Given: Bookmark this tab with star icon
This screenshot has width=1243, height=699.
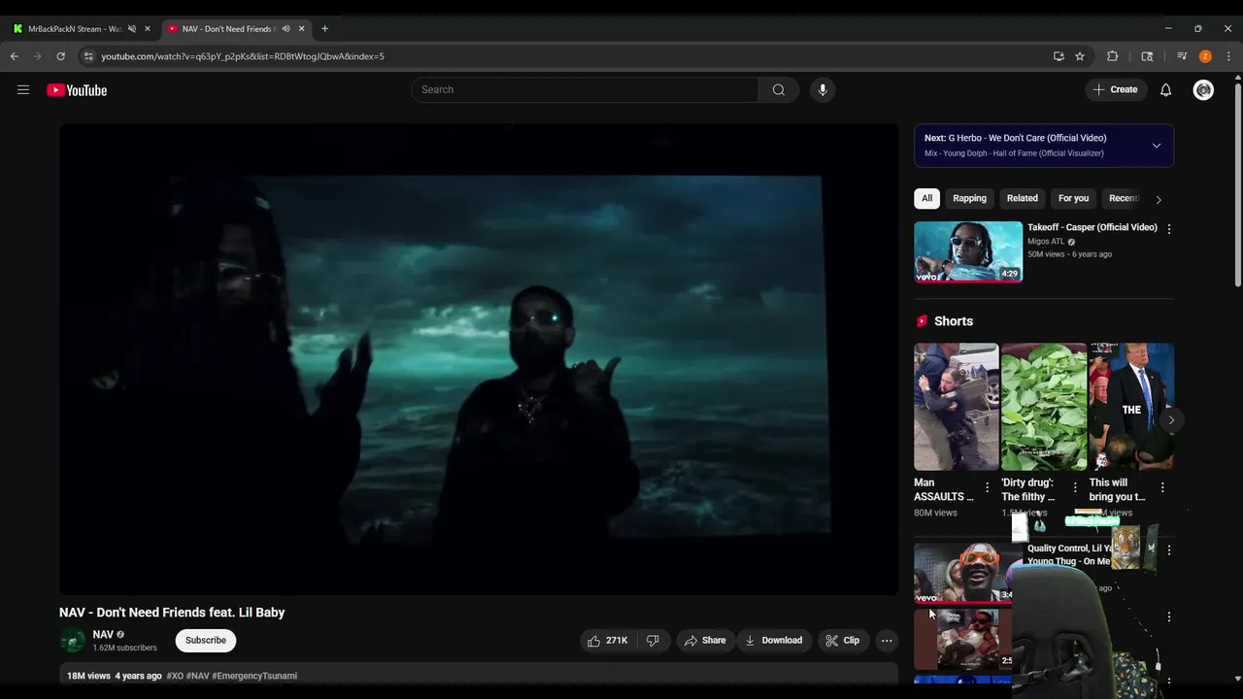Looking at the screenshot, I should pyautogui.click(x=1080, y=56).
